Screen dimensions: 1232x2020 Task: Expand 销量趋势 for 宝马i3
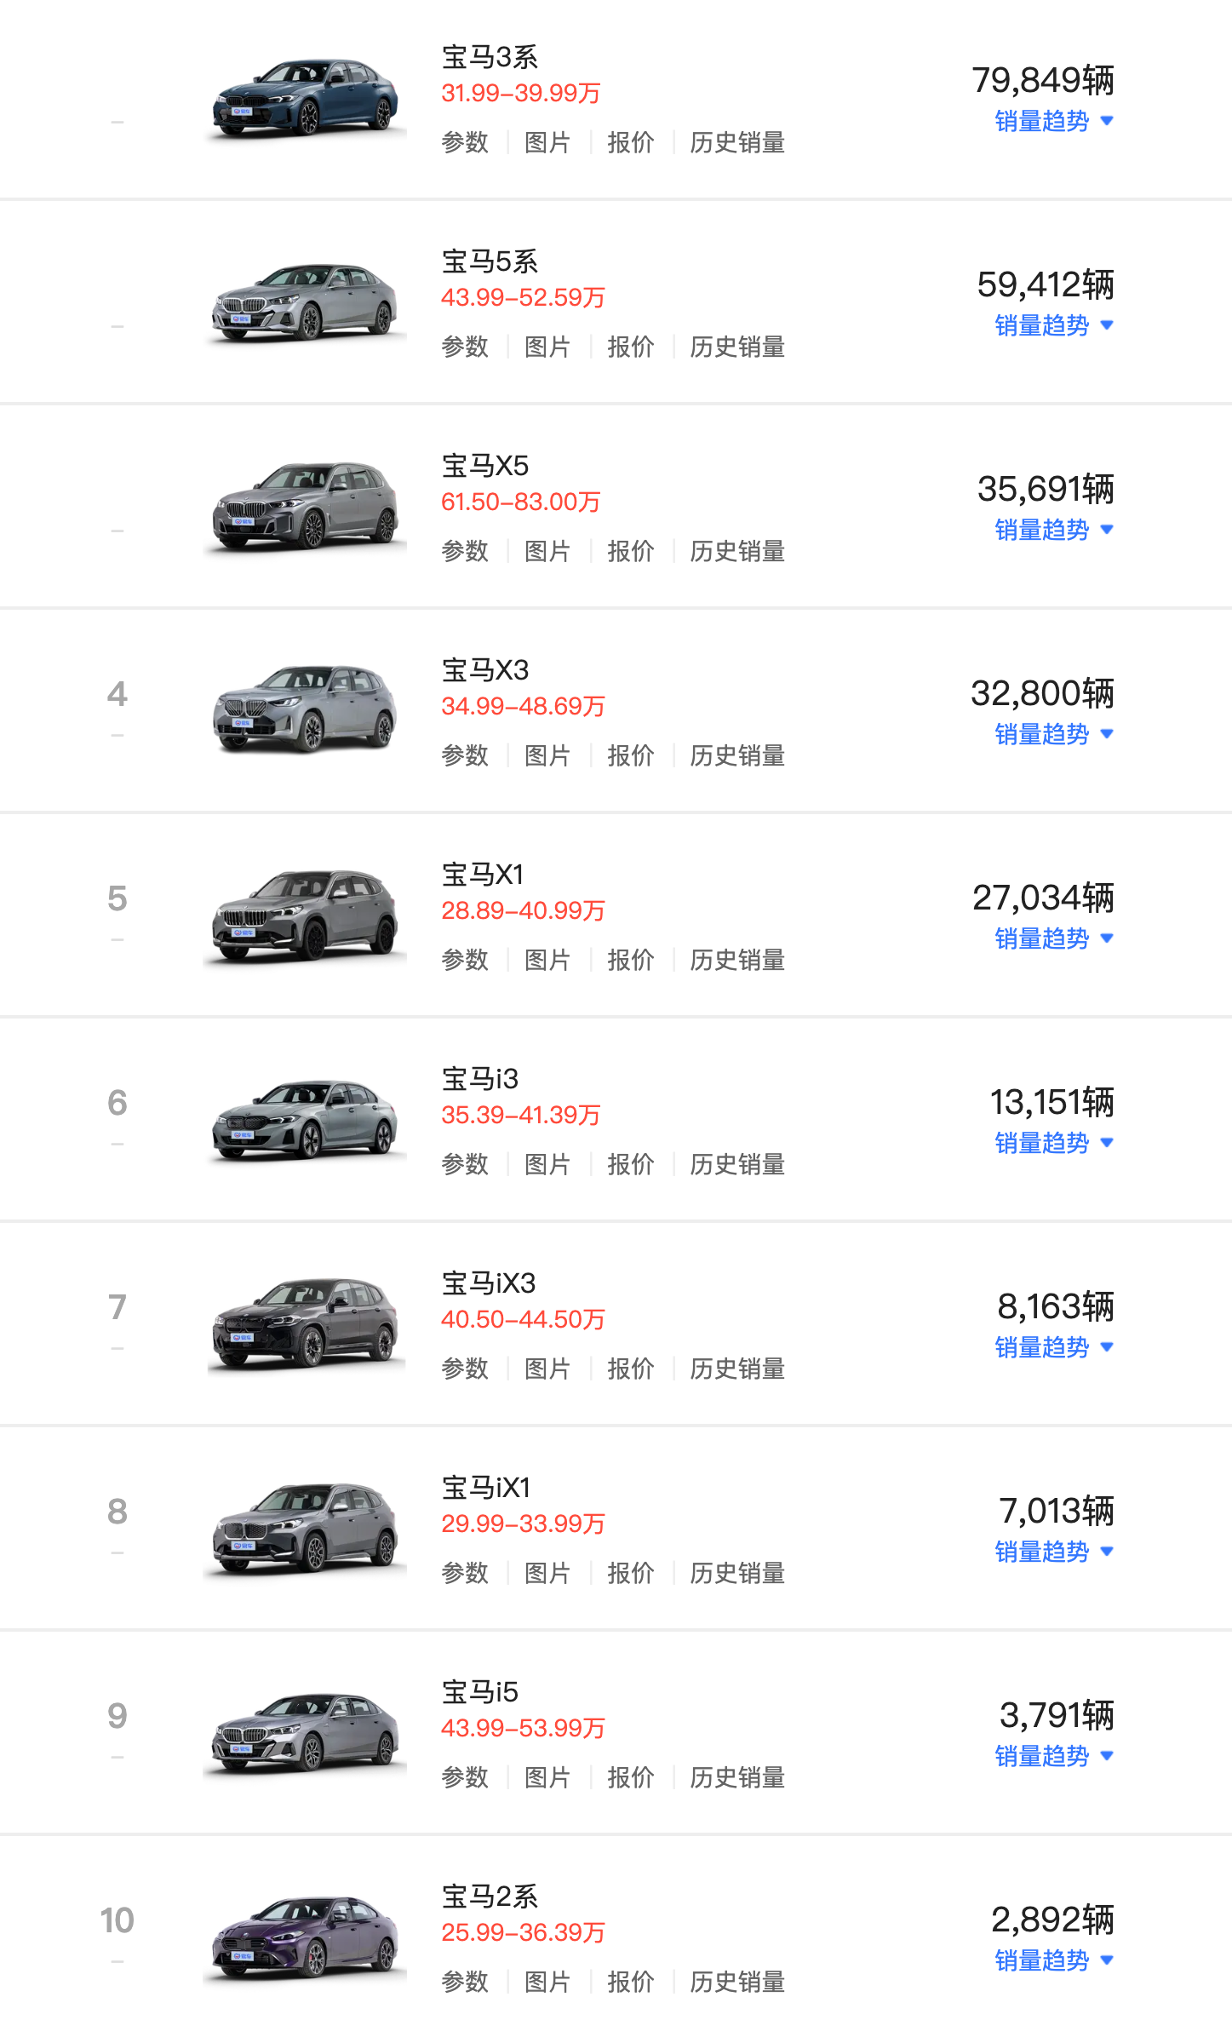1054,1143
